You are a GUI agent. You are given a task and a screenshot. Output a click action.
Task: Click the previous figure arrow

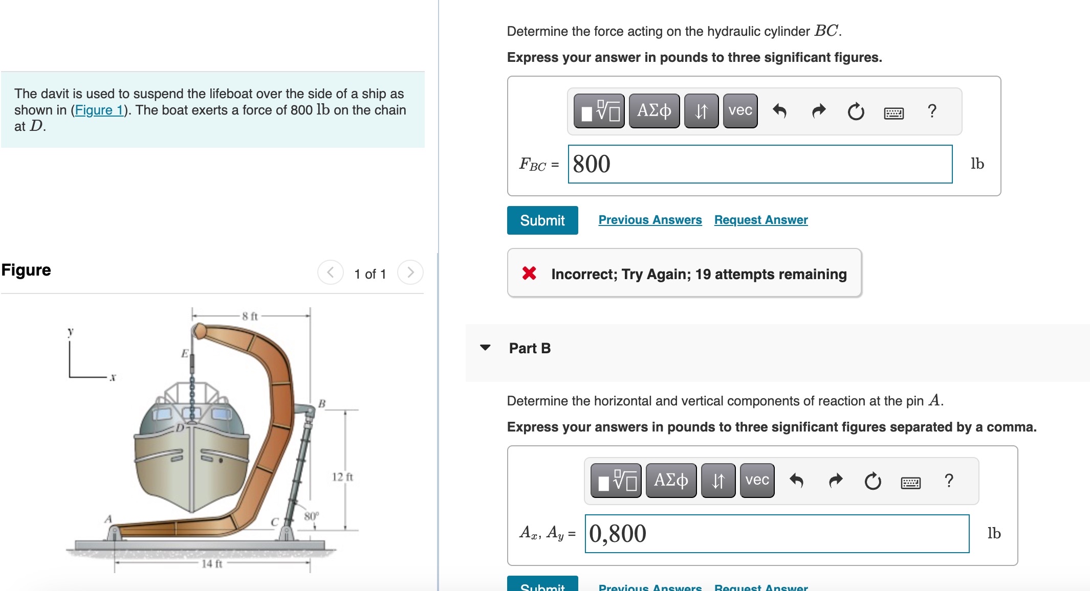coord(331,272)
